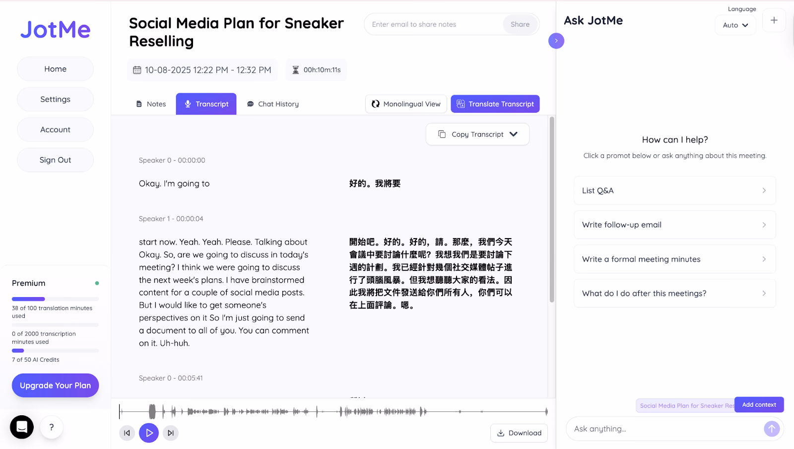Click the JotMe logo
This screenshot has width=794, height=449.
(55, 30)
